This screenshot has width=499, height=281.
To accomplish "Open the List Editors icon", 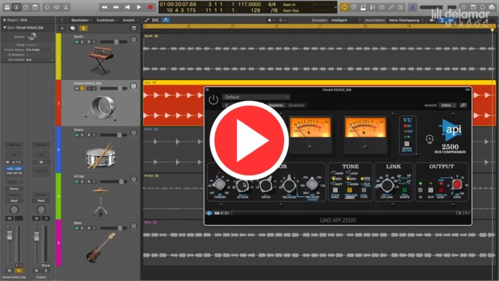I will click(x=464, y=7).
